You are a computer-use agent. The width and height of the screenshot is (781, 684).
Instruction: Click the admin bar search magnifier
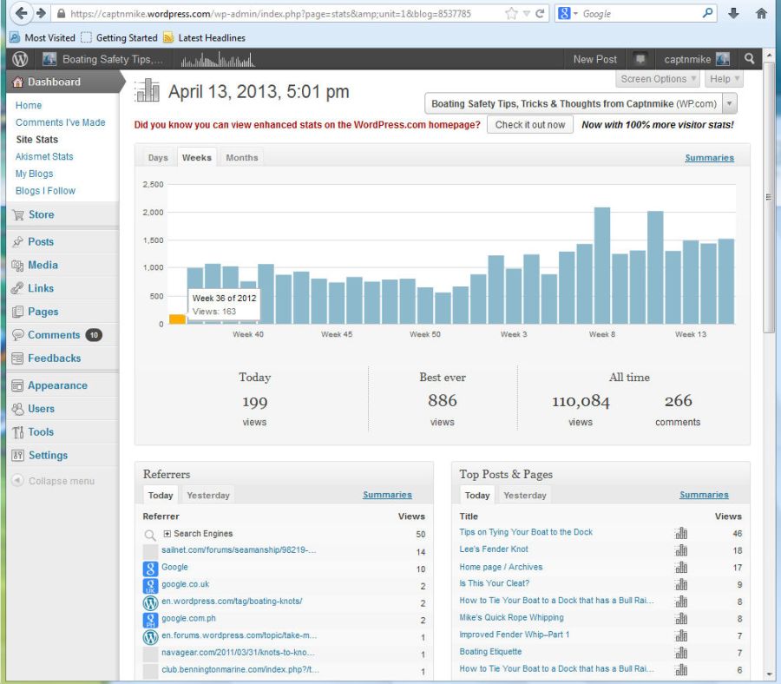click(750, 59)
